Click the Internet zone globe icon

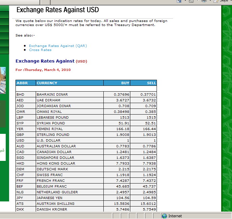point(164,216)
